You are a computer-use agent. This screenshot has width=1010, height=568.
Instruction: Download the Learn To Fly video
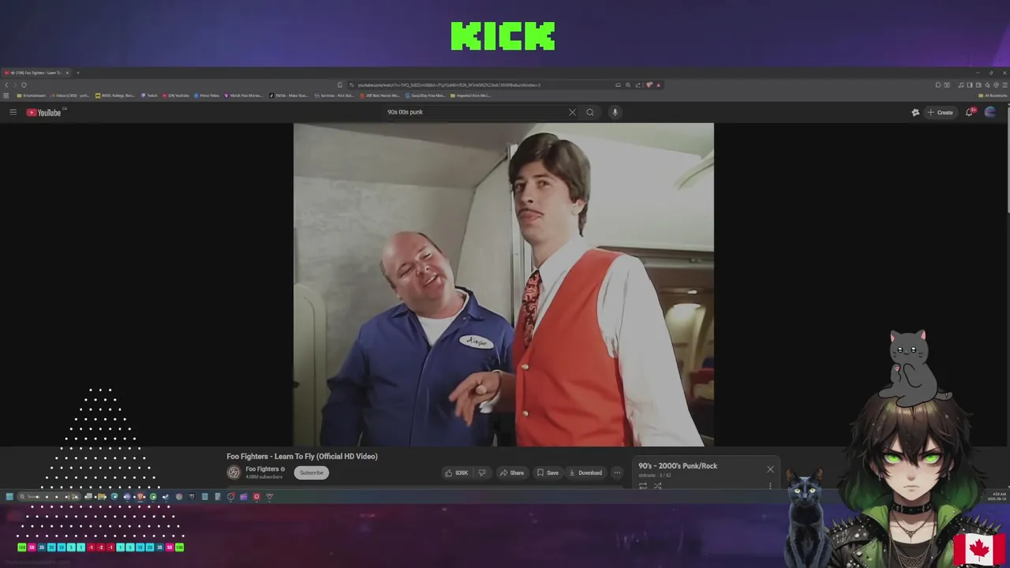tap(585, 473)
